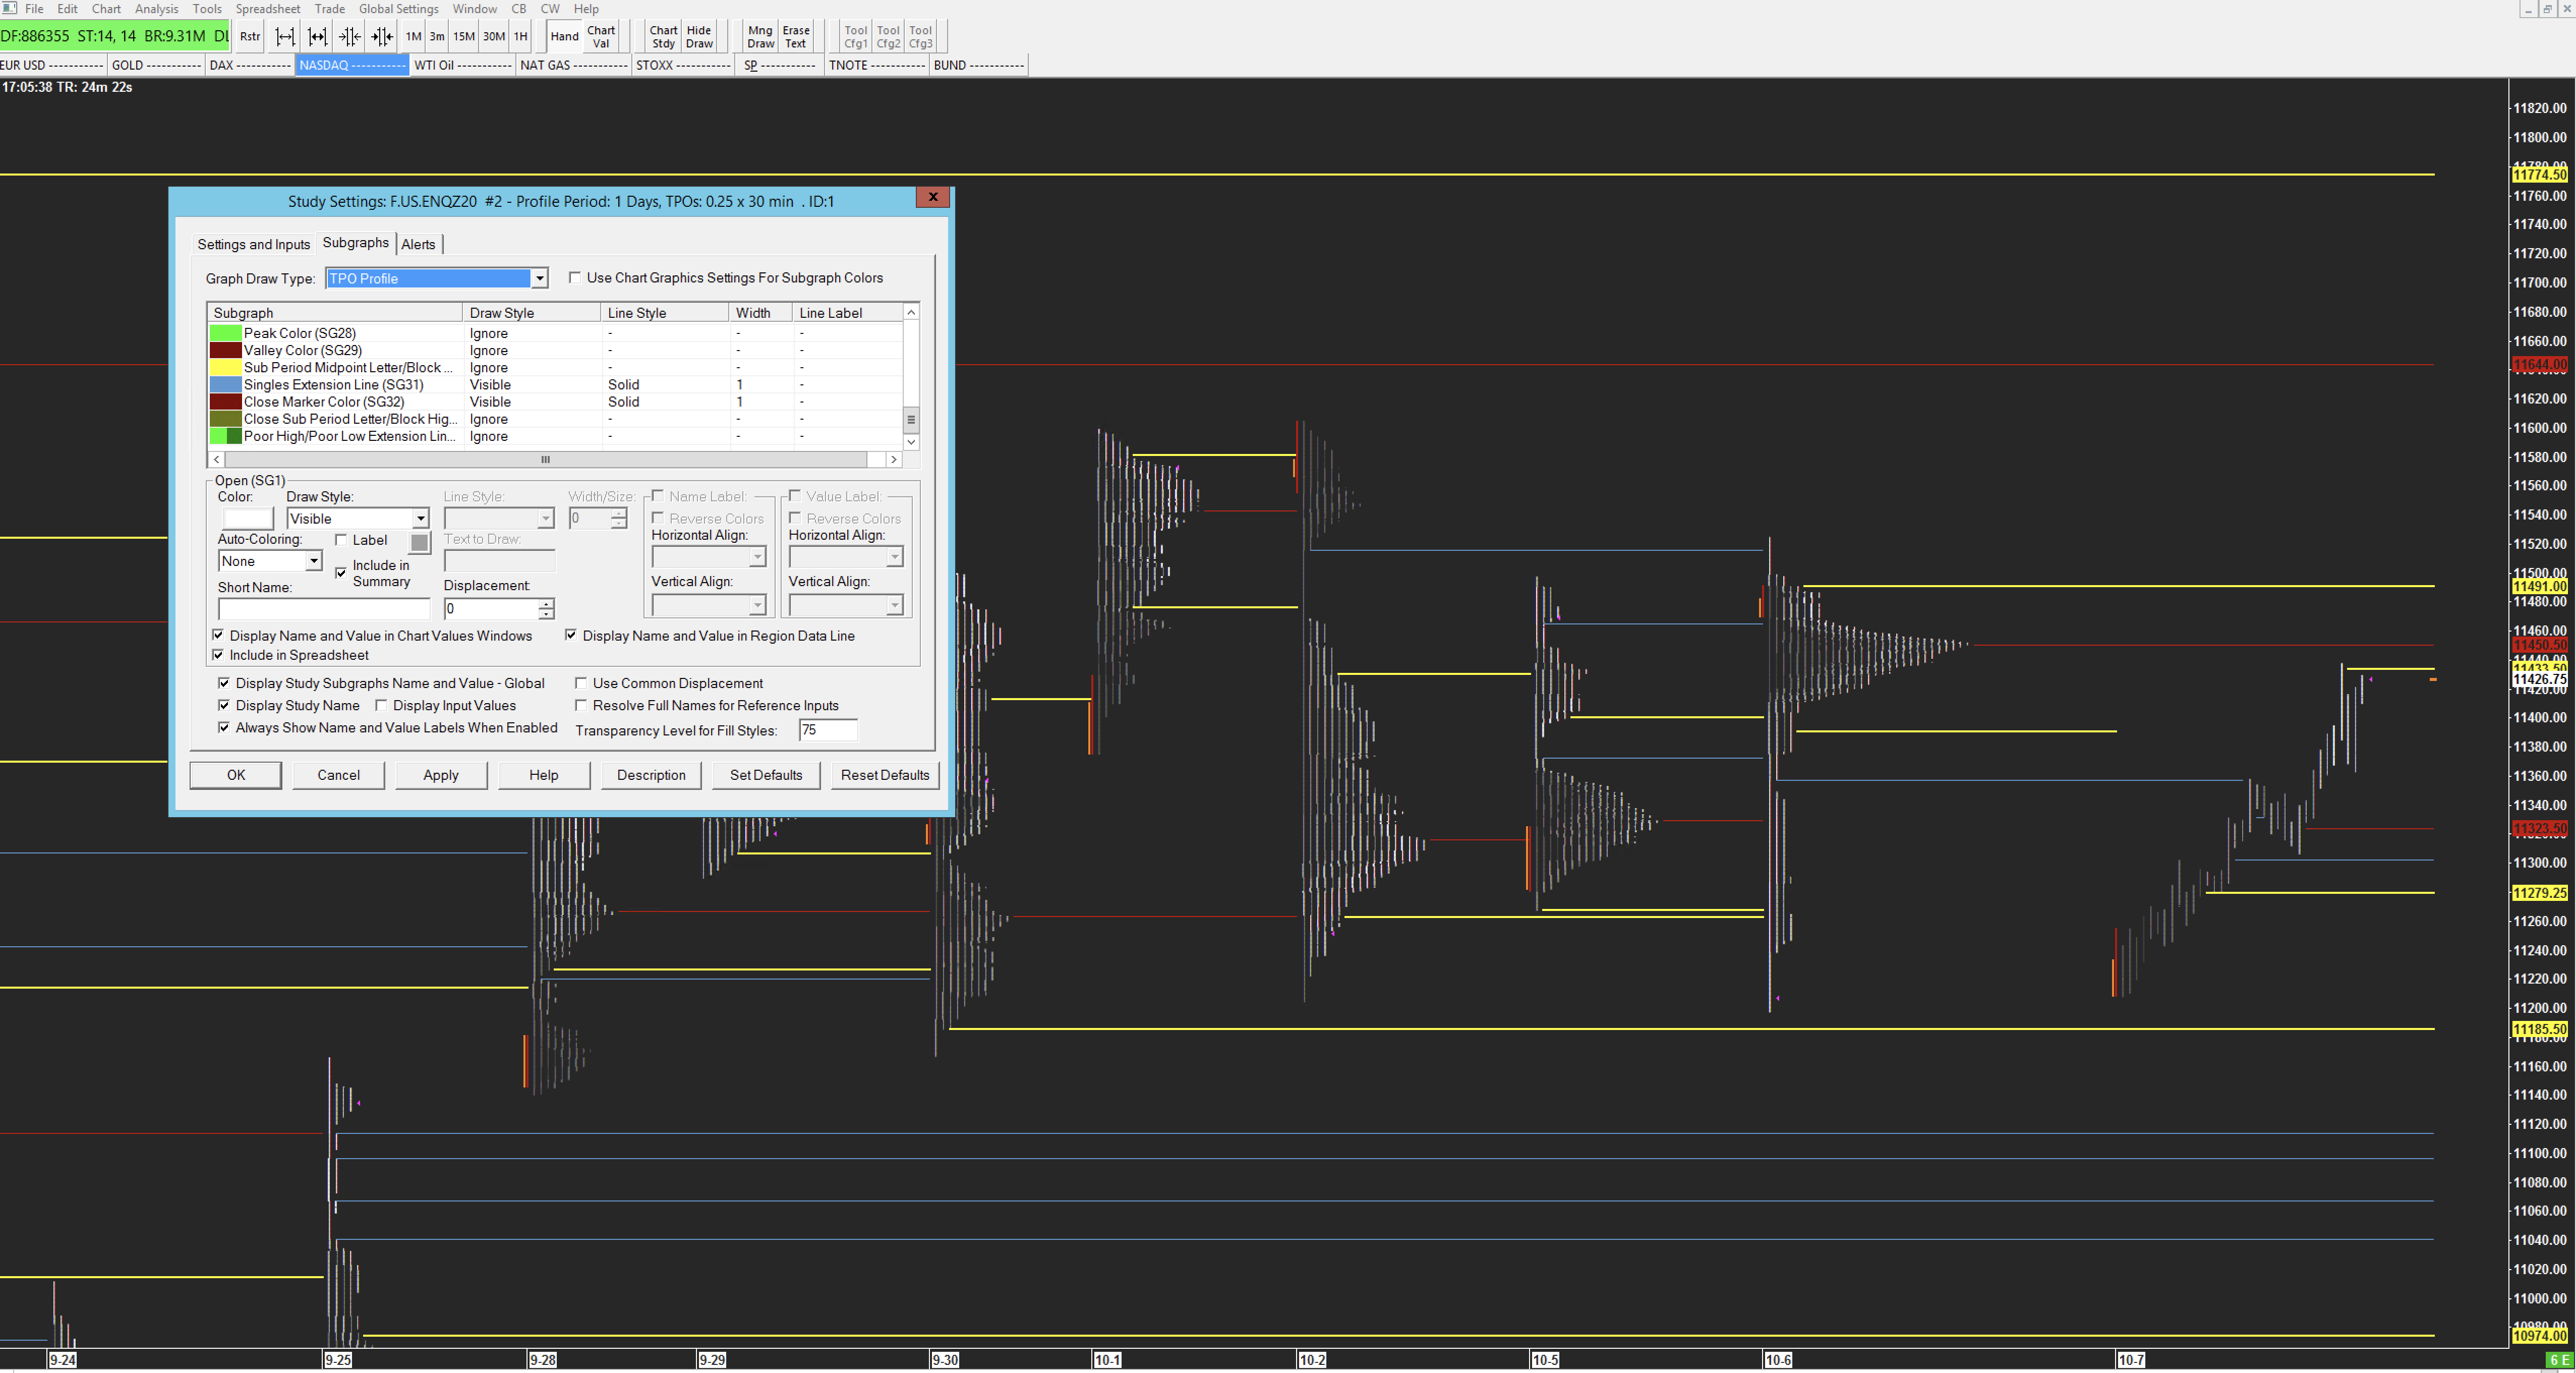
Task: Close the Study Settings dialog
Action: point(933,197)
